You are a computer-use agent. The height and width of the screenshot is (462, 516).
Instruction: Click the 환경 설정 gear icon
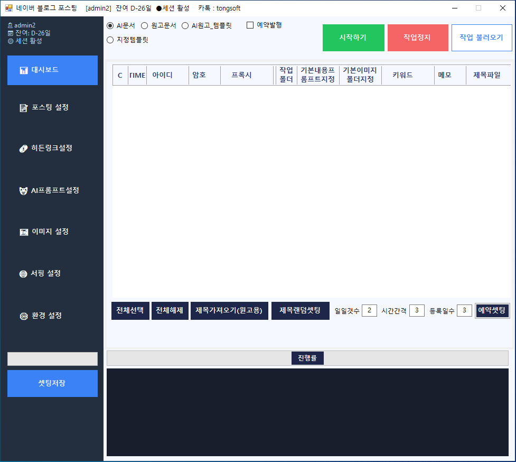click(x=23, y=316)
